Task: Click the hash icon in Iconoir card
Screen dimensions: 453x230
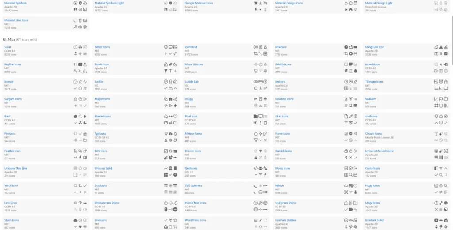Action: (x=85, y=88)
